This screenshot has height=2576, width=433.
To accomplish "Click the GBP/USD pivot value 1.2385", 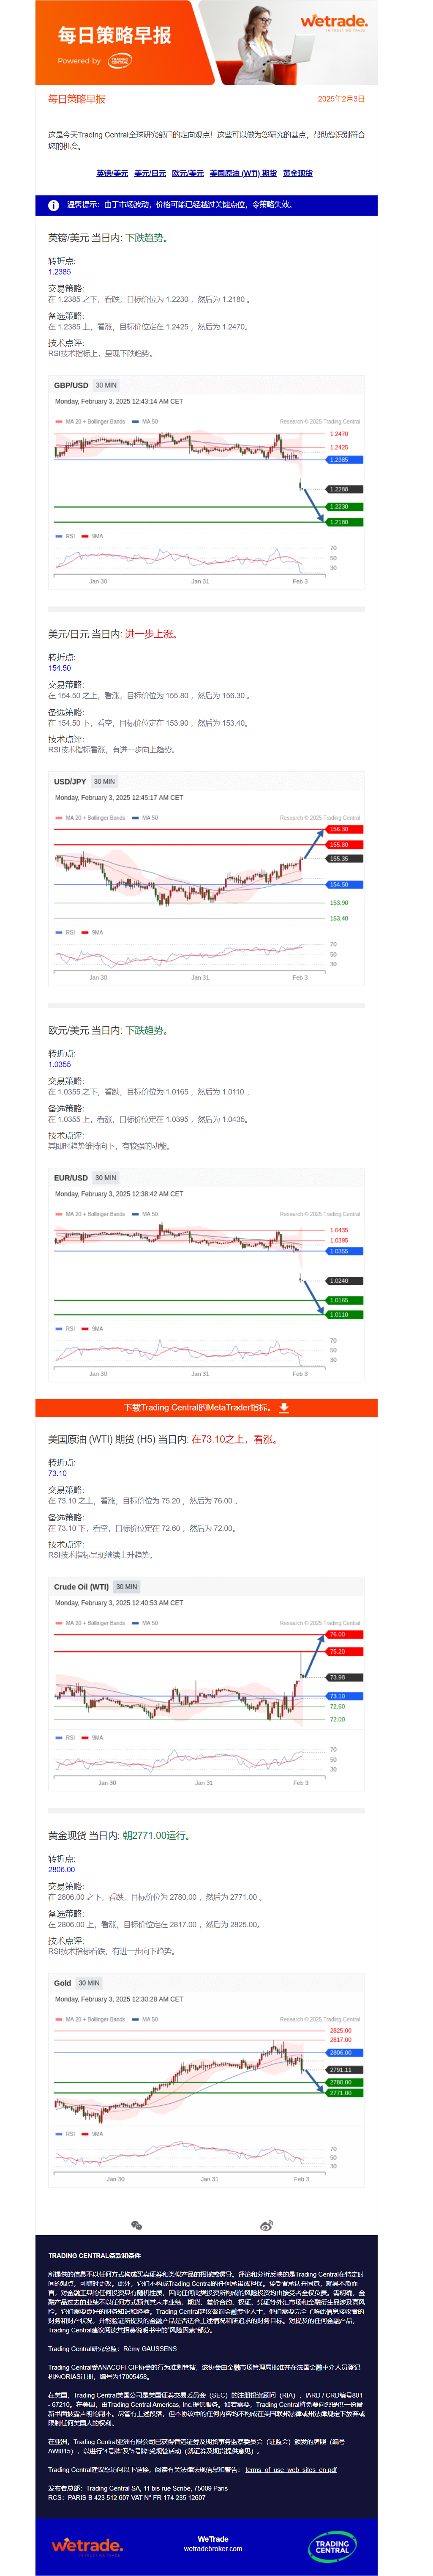I will pos(60,272).
